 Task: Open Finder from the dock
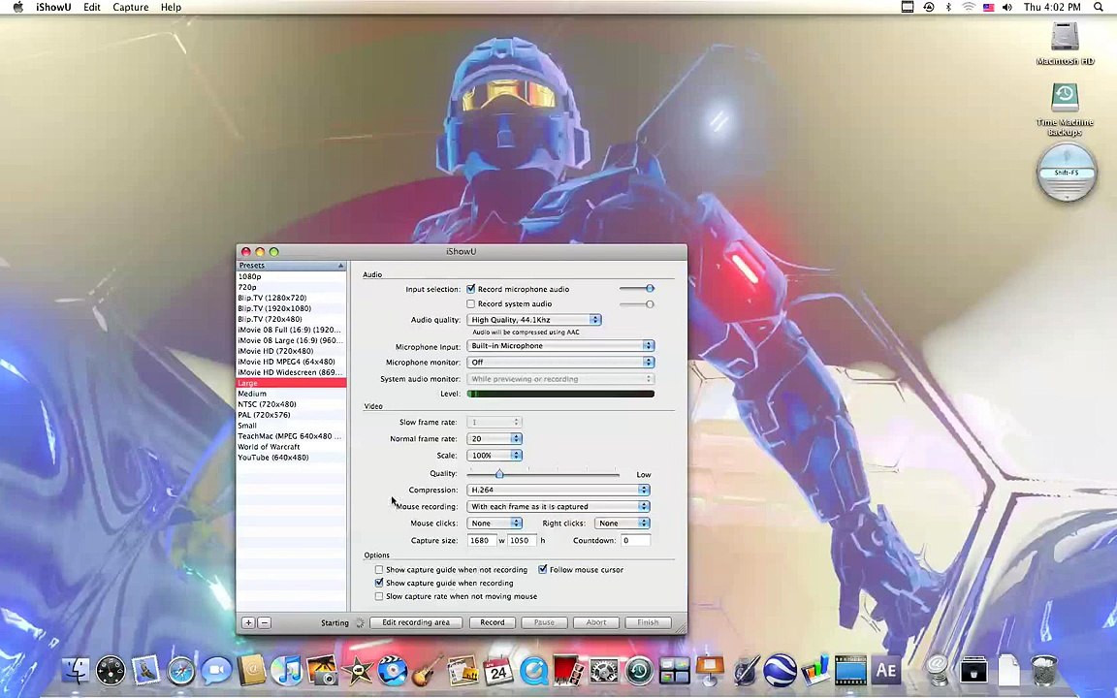(x=77, y=670)
